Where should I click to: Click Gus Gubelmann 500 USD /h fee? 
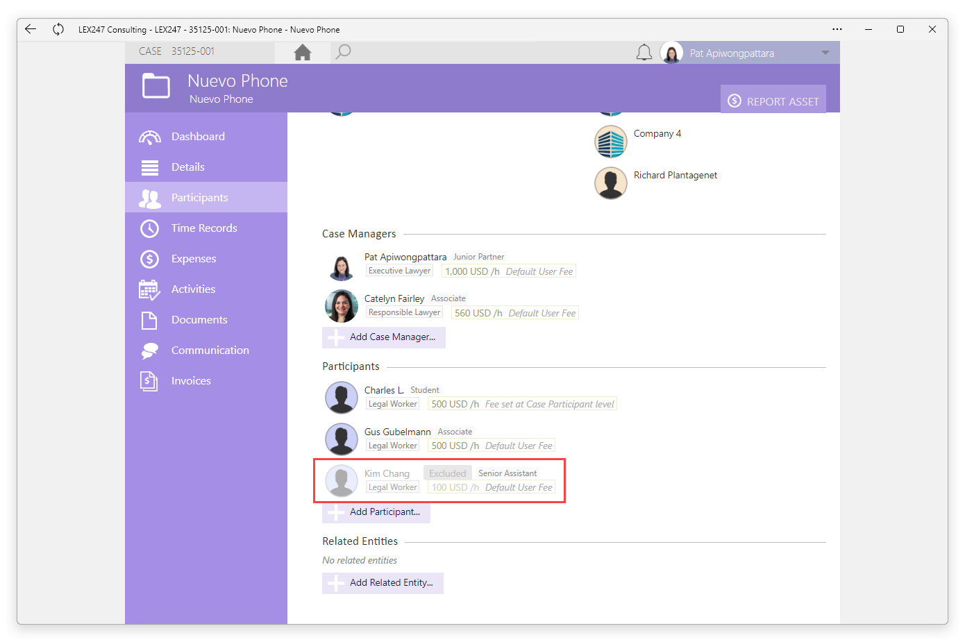(492, 446)
